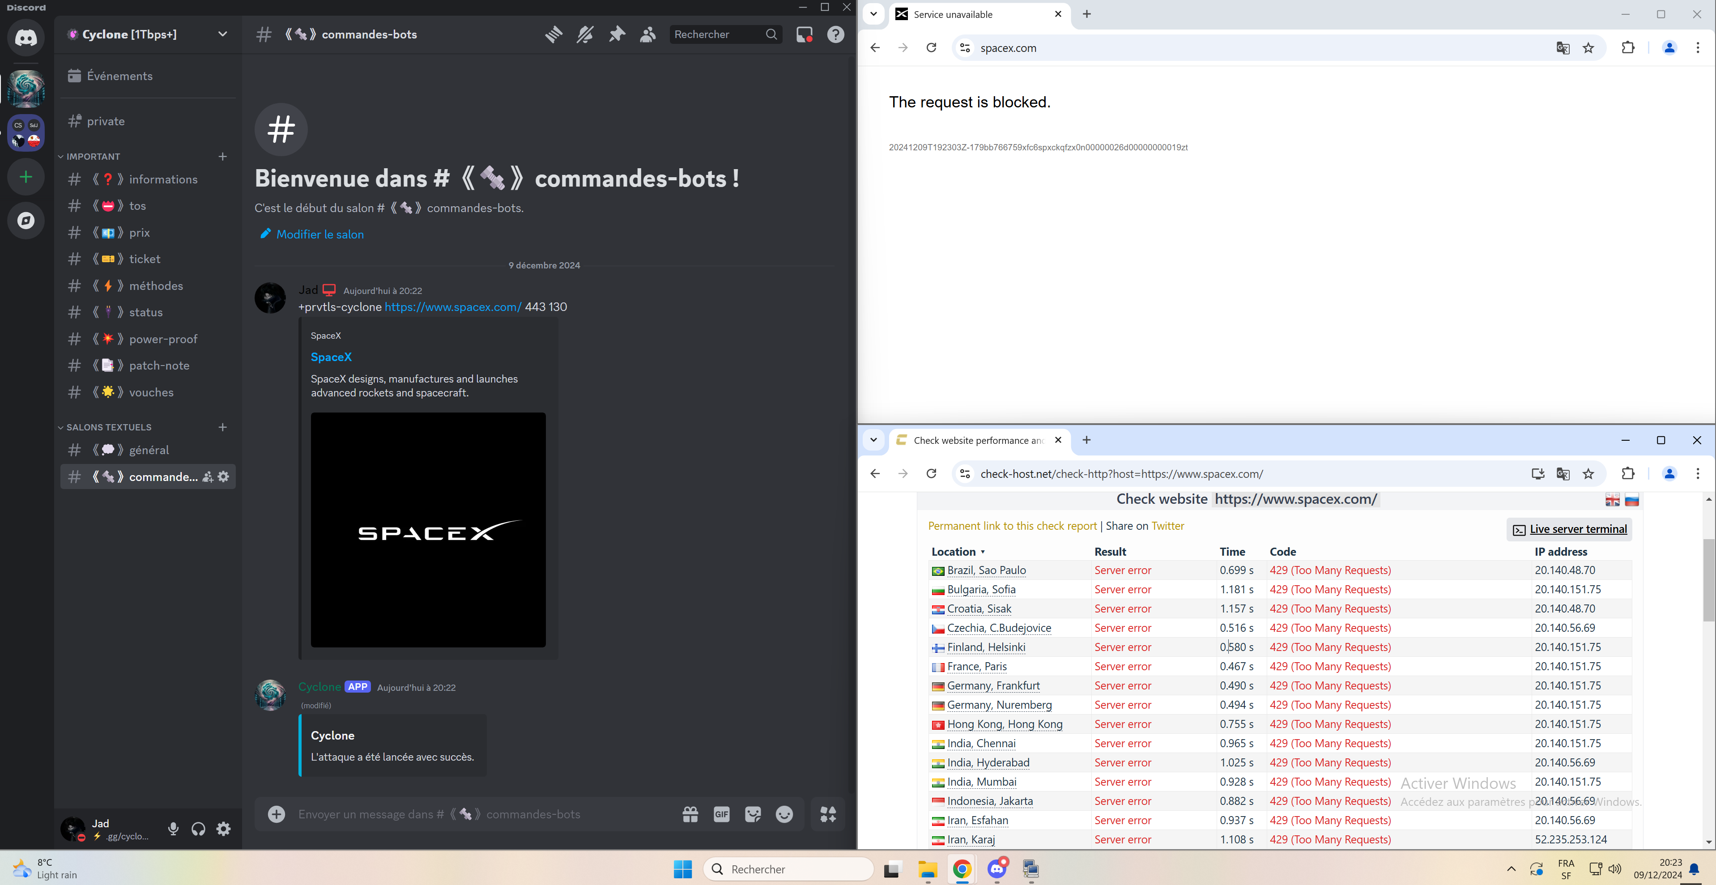The width and height of the screenshot is (1716, 885).
Task: Open Live server terminal link
Action: point(1578,529)
